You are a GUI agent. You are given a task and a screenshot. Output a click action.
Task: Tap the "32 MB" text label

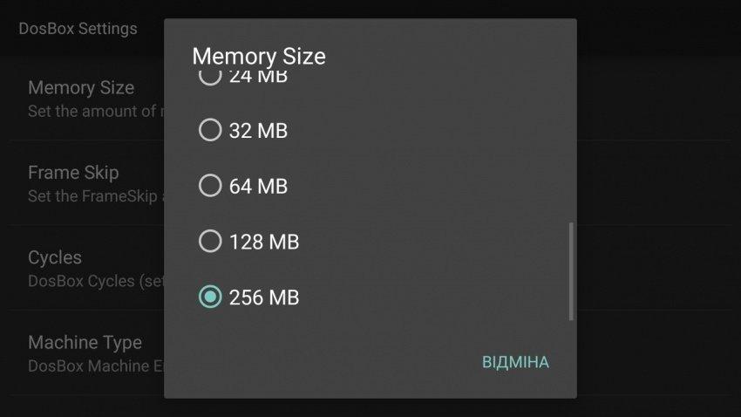(x=259, y=131)
